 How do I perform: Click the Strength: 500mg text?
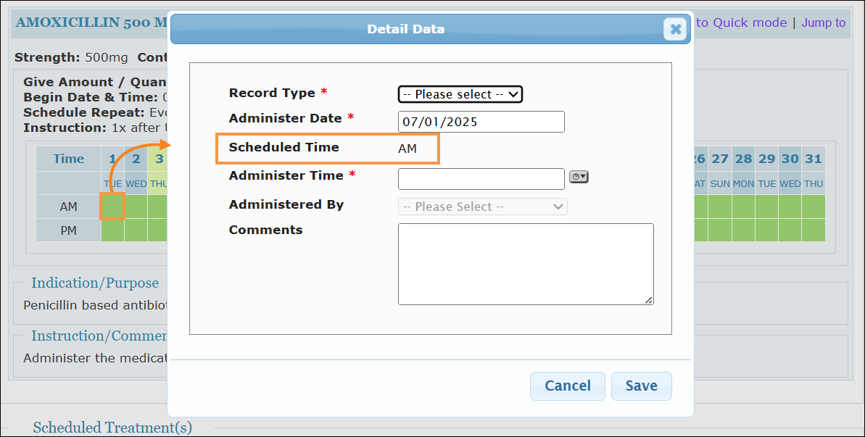click(x=71, y=57)
